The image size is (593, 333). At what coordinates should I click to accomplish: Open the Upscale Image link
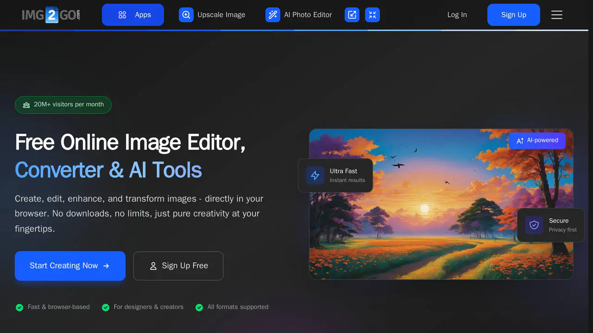click(x=221, y=15)
